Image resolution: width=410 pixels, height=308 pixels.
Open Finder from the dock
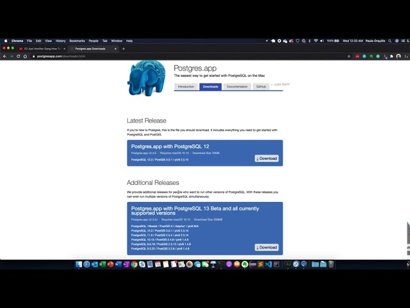click(79, 264)
